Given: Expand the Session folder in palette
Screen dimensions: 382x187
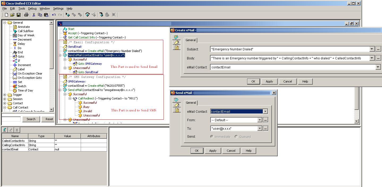Looking at the screenshot, I should pos(5,99).
